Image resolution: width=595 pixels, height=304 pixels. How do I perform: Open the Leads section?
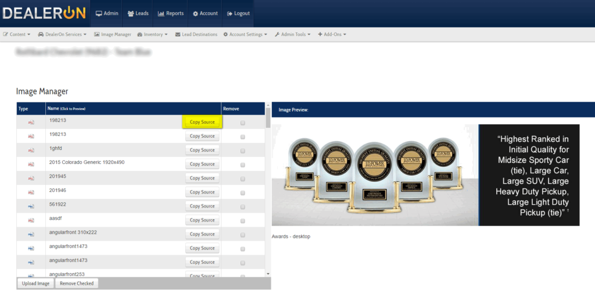(138, 13)
